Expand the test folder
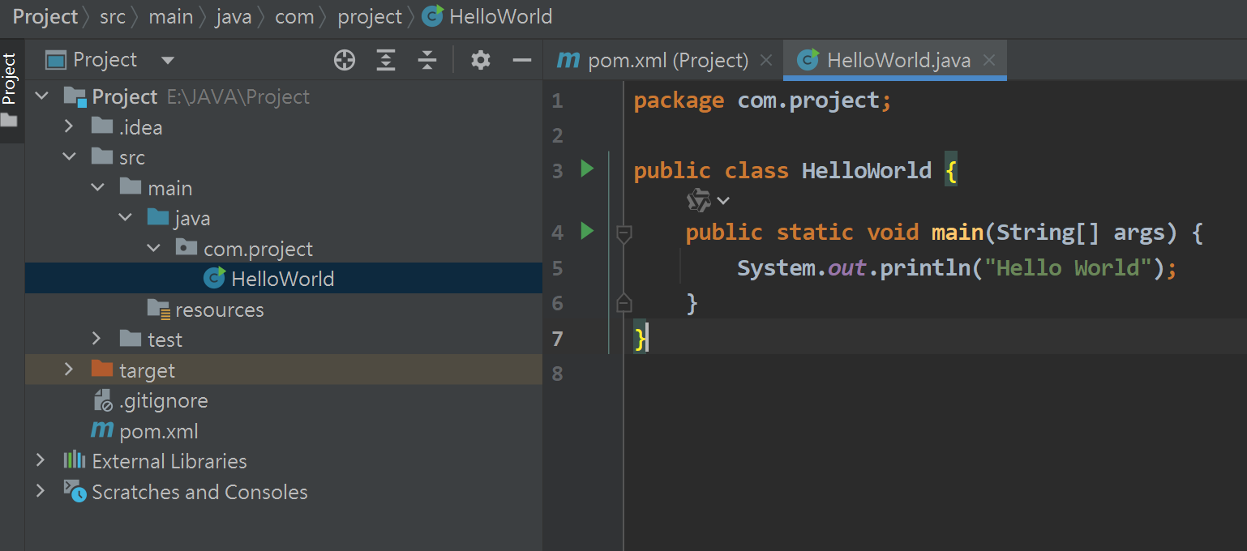1247x551 pixels. 97,340
